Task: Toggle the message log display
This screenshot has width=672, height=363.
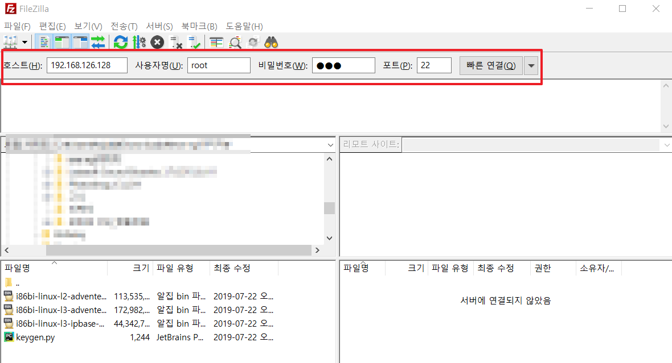Action: [44, 43]
